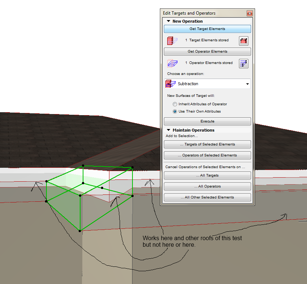The width and height of the screenshot is (307, 284).
Task: Open the Subtraction operation dropdown
Action: coord(207,84)
